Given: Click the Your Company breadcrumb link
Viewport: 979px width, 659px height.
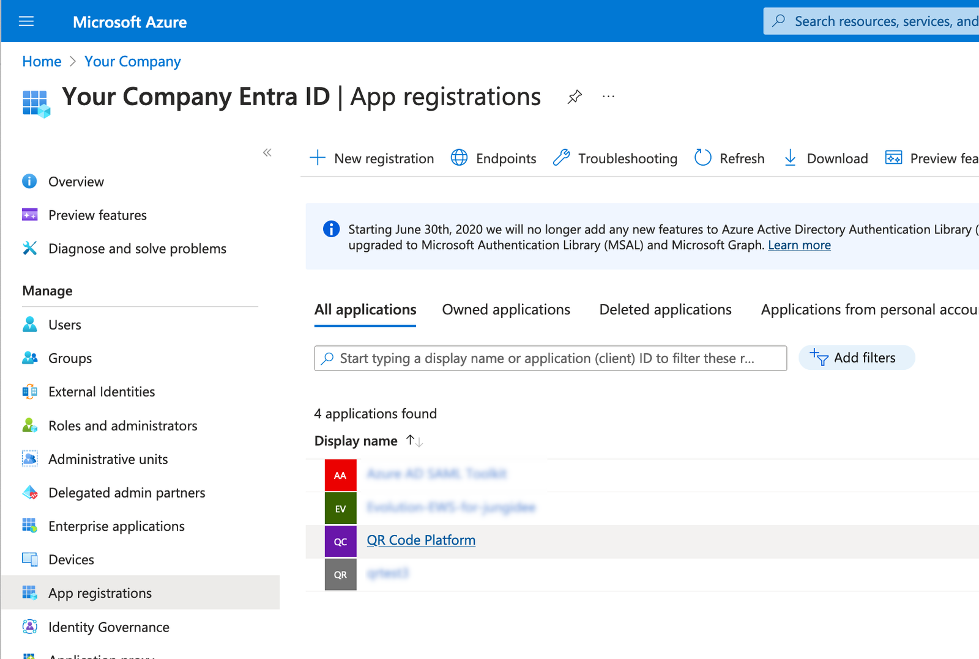Looking at the screenshot, I should 133,61.
